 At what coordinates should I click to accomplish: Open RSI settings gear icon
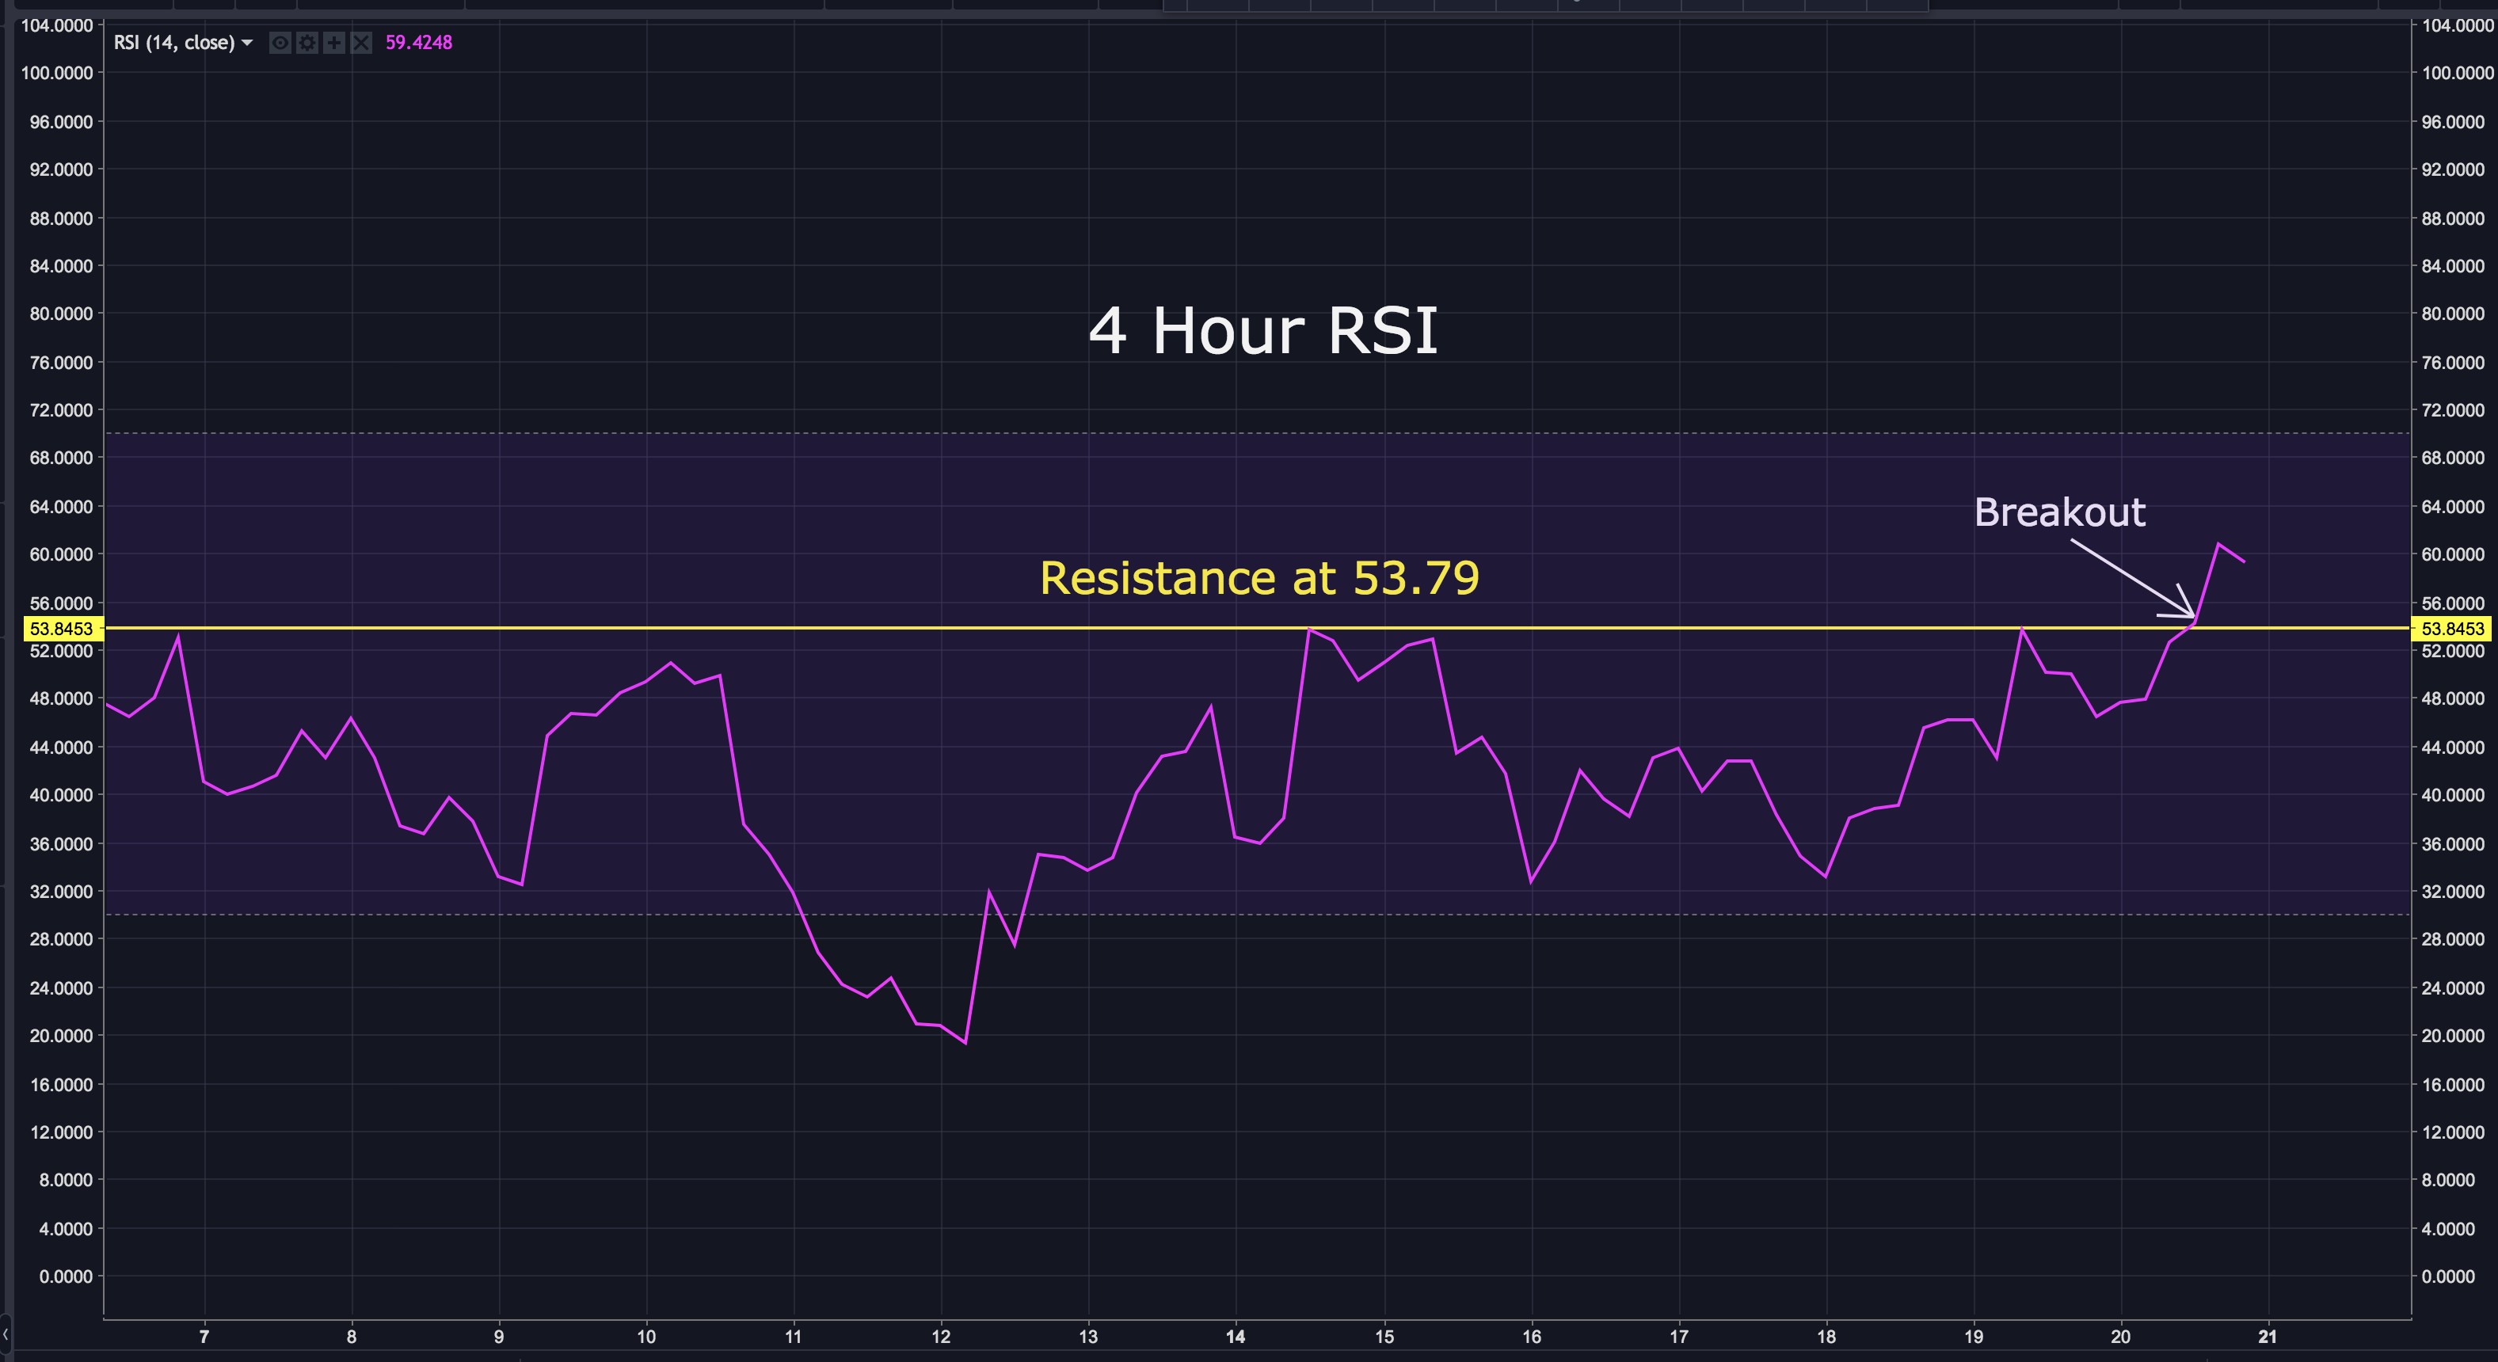[307, 43]
